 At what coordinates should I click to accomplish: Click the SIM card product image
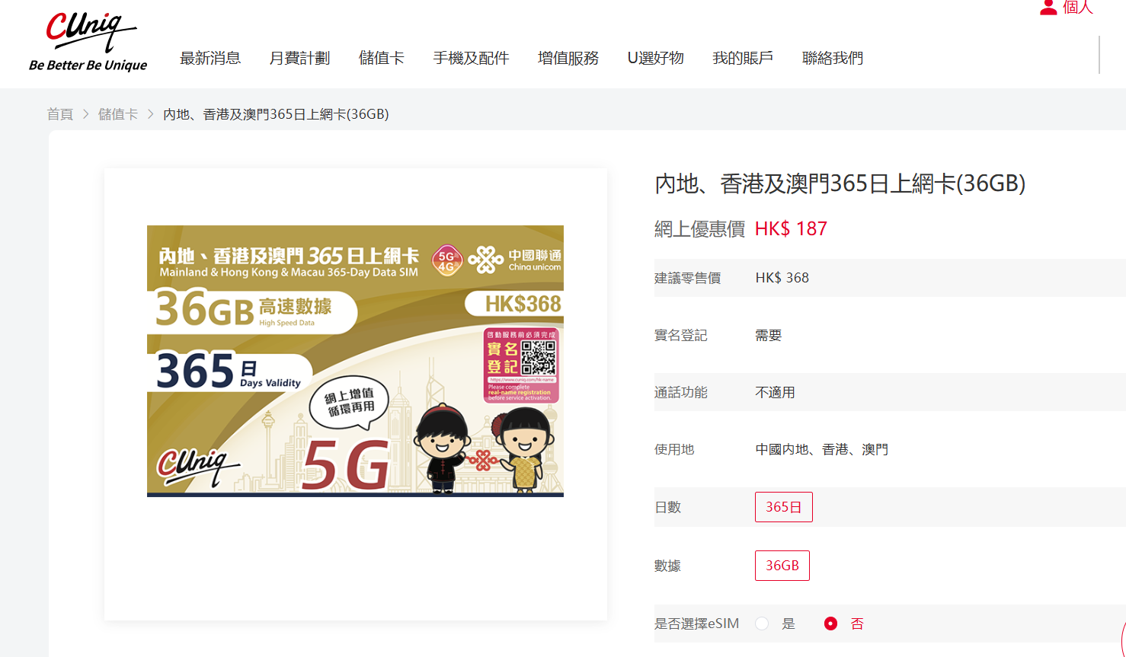pyautogui.click(x=355, y=361)
